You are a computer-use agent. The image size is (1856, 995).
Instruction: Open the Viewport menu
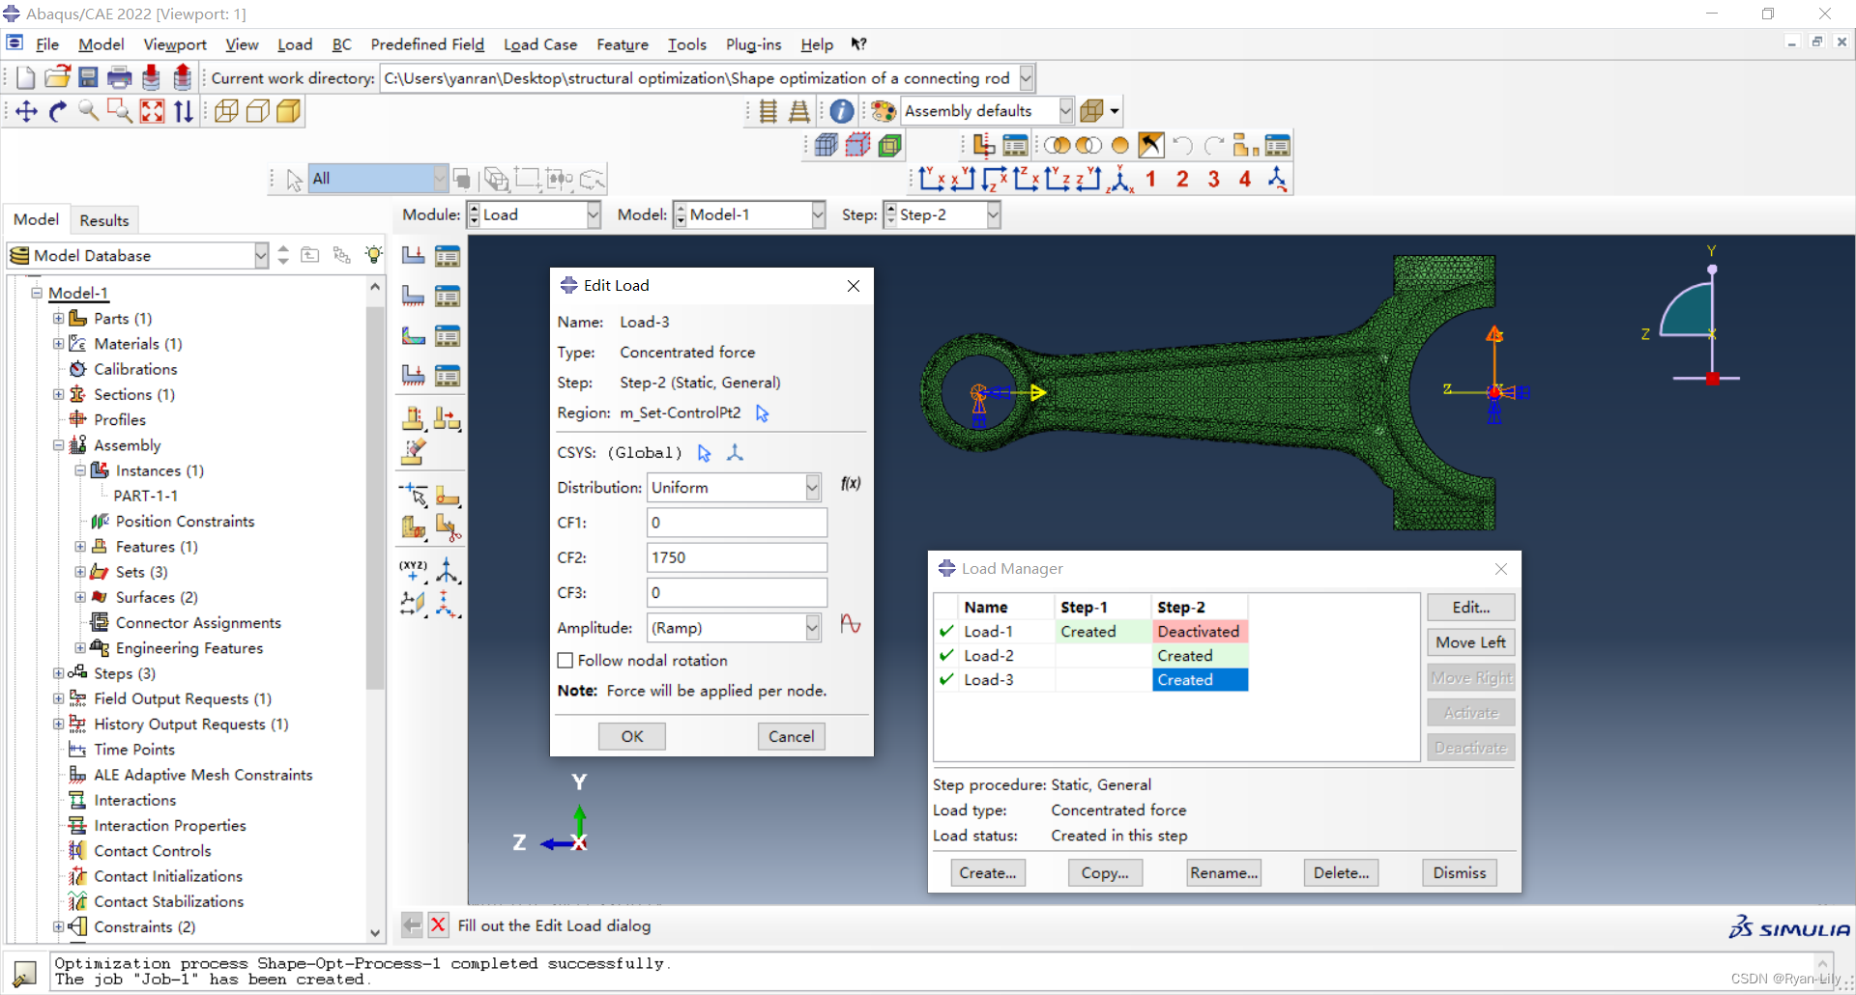(x=175, y=44)
